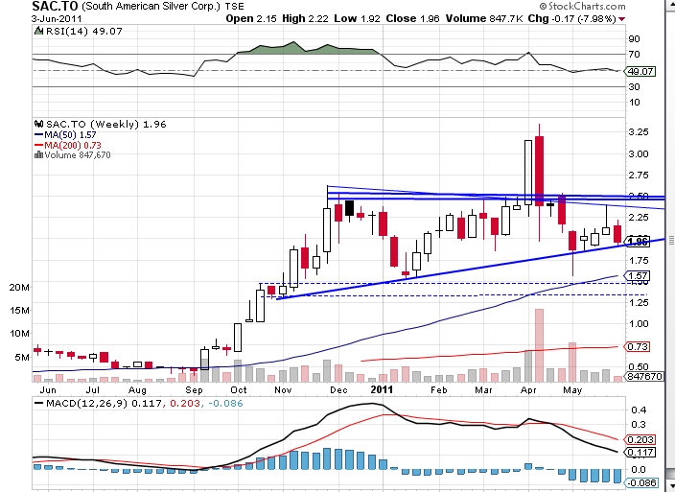Click the Chg -0.17 (-7.98%) text
The height and width of the screenshot is (492, 675).
(572, 18)
